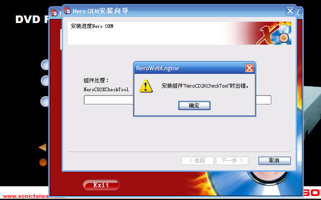Click the yellow warning triangle icon
The height and width of the screenshot is (200, 321).
coord(146,86)
